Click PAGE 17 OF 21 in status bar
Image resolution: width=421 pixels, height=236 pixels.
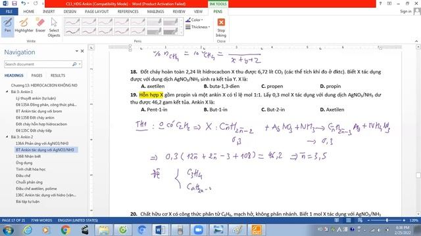[x=13, y=220]
